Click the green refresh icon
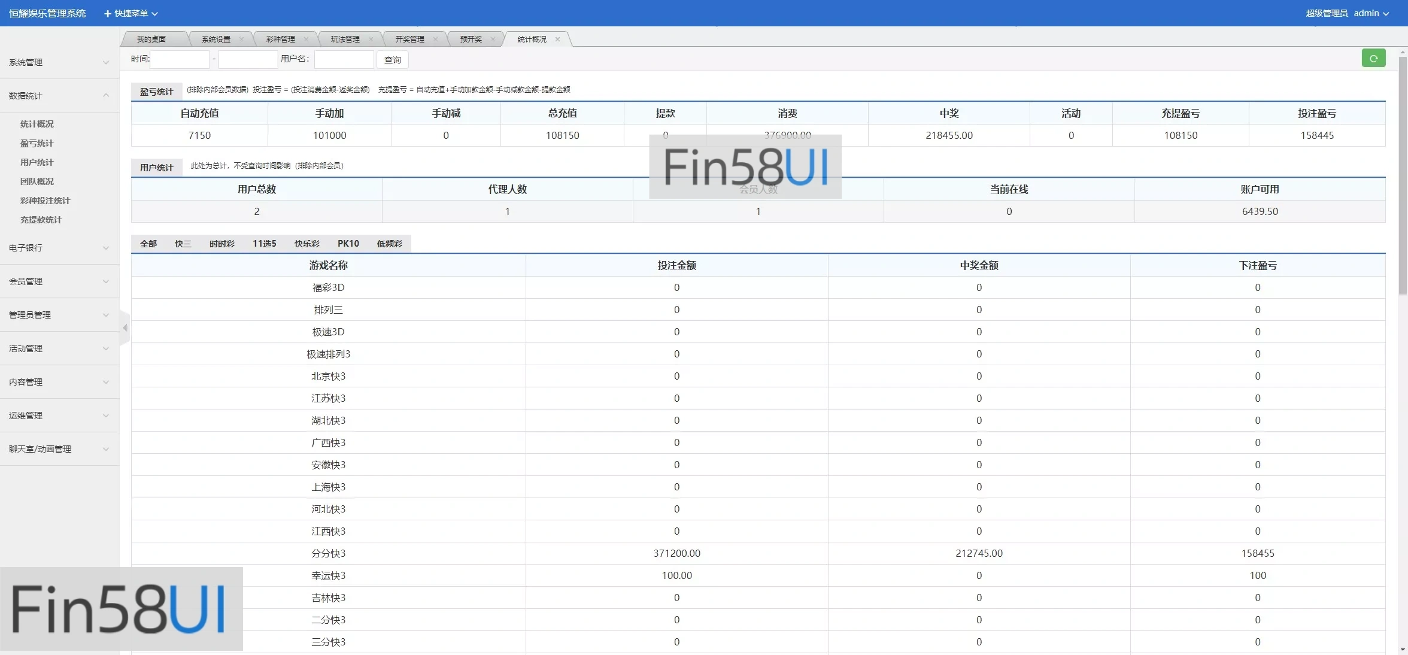 (1373, 58)
